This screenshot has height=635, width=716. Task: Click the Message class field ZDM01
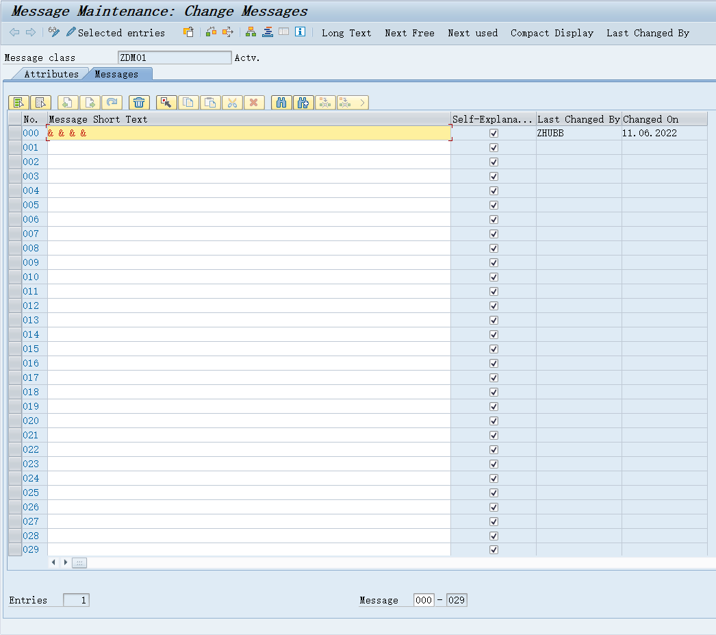[x=175, y=58]
